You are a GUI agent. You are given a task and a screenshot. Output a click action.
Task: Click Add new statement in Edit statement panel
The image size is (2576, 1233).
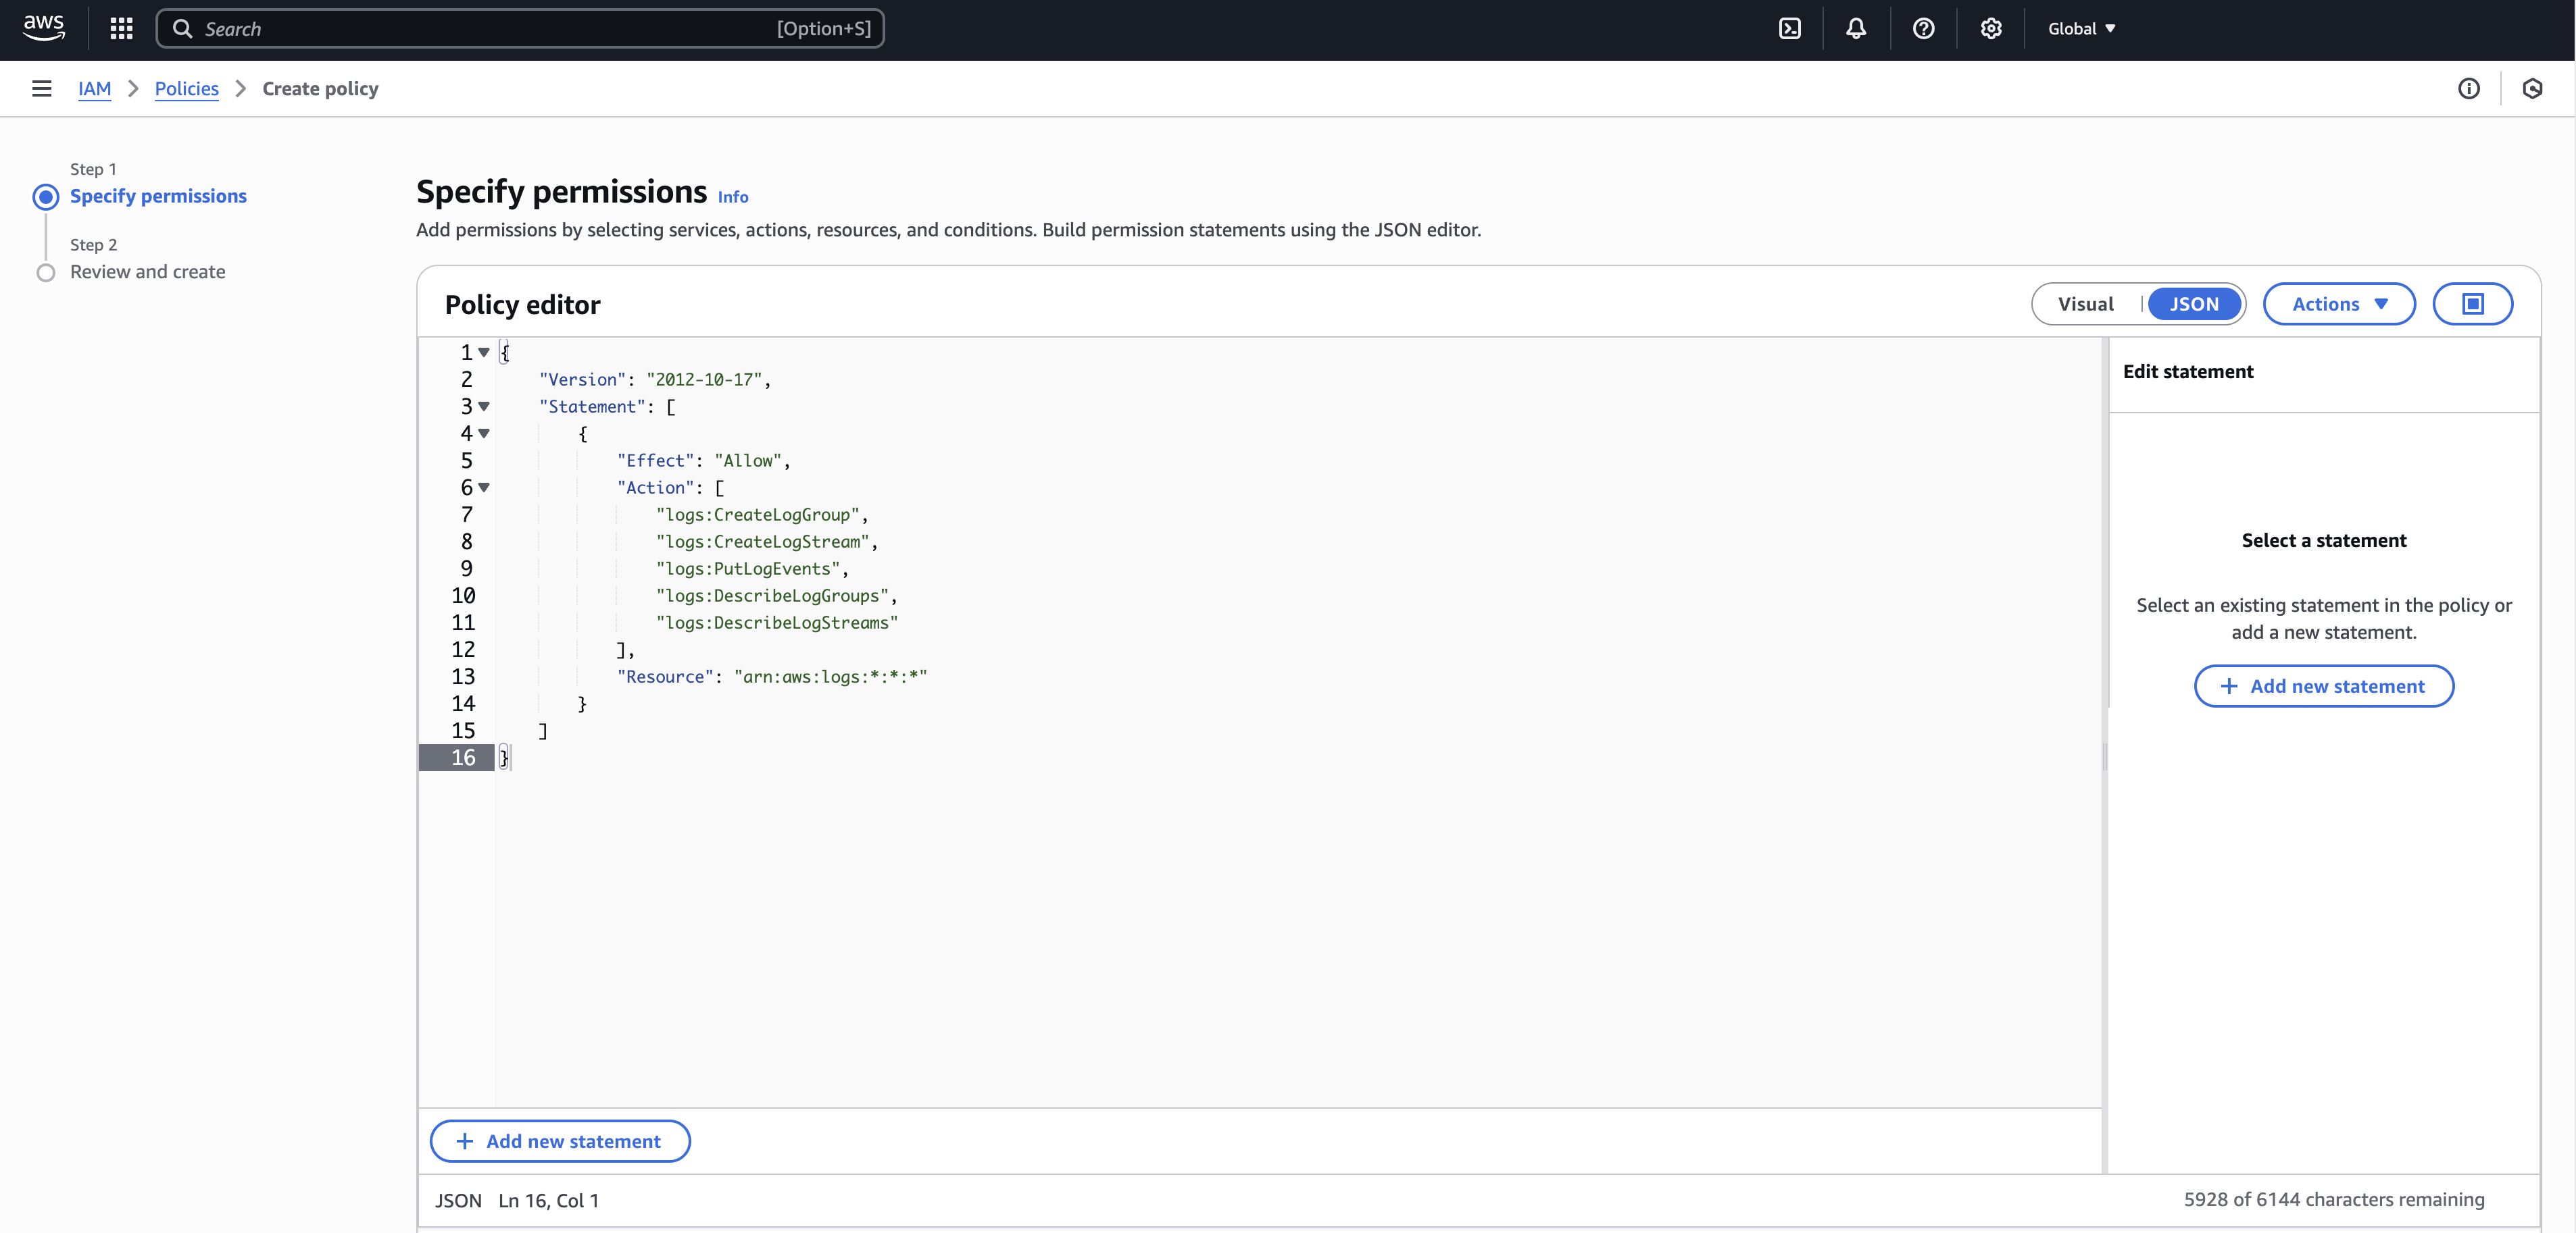2323,685
